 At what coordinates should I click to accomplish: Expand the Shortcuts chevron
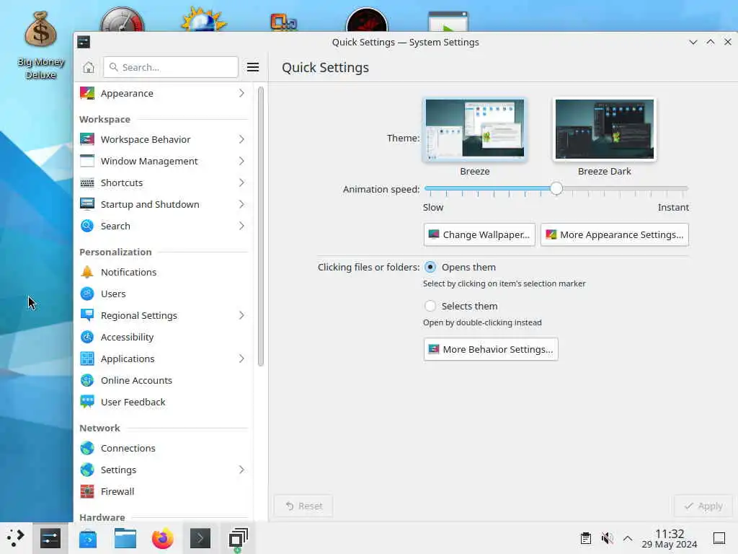pos(241,183)
